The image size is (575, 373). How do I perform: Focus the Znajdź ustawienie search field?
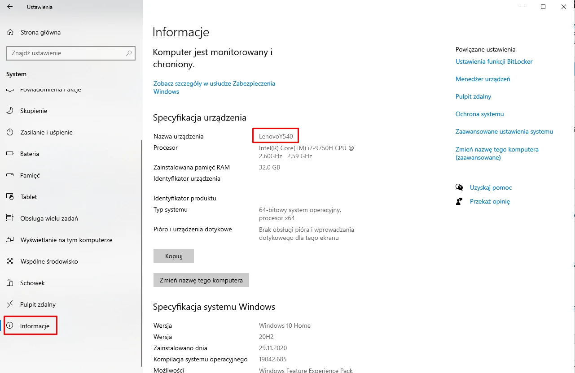click(65, 53)
